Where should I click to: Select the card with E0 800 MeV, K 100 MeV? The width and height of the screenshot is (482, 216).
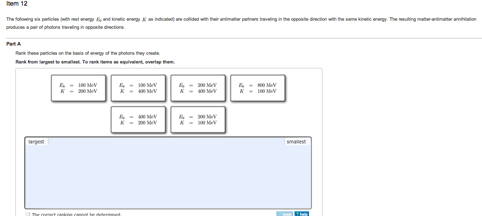[x=258, y=88]
